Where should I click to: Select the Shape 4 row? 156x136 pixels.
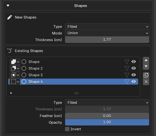point(73,82)
